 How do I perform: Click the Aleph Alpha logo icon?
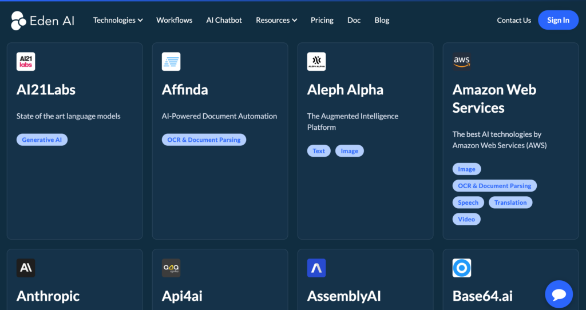316,62
